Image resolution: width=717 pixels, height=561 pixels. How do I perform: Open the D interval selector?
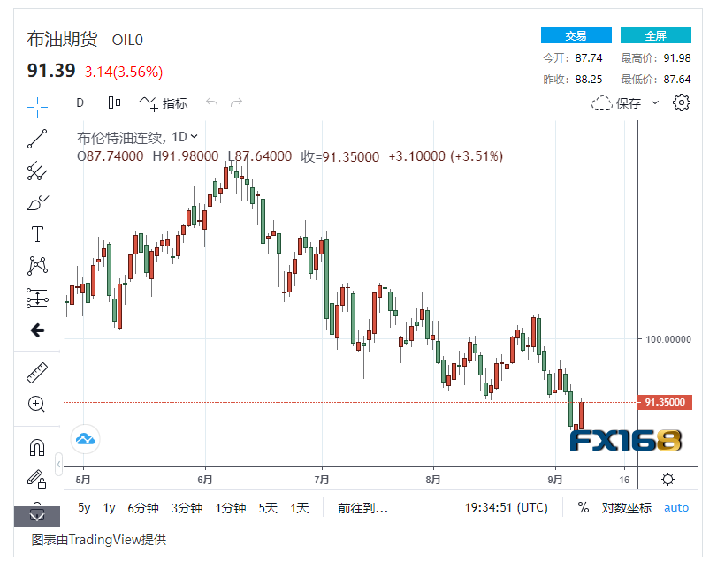pyautogui.click(x=80, y=102)
